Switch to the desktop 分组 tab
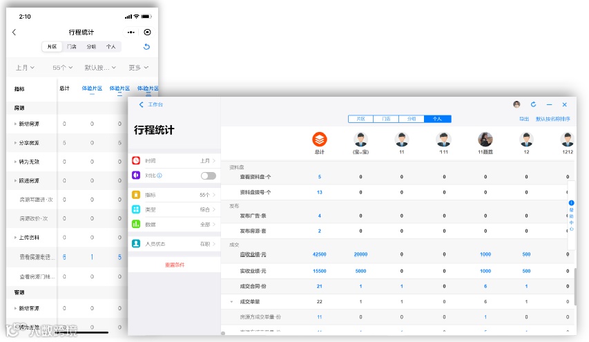The image size is (589, 342). (x=412, y=119)
